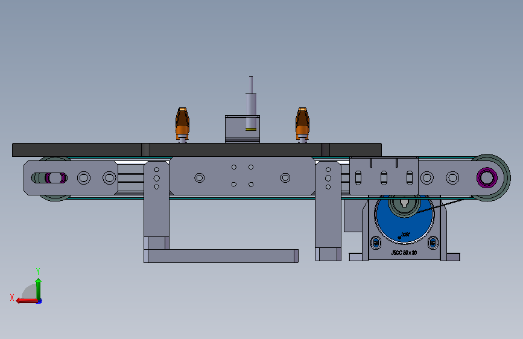Screen dimensions: 523x339
Task: Select the dark top plate of the conveyor
Action: click(x=197, y=150)
